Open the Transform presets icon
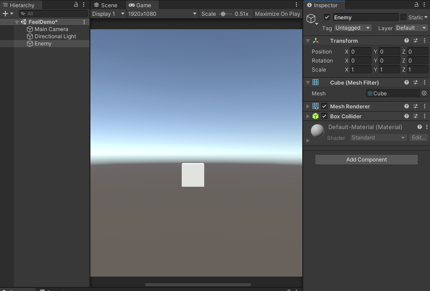Screen dimensions: 430x291 415,40
